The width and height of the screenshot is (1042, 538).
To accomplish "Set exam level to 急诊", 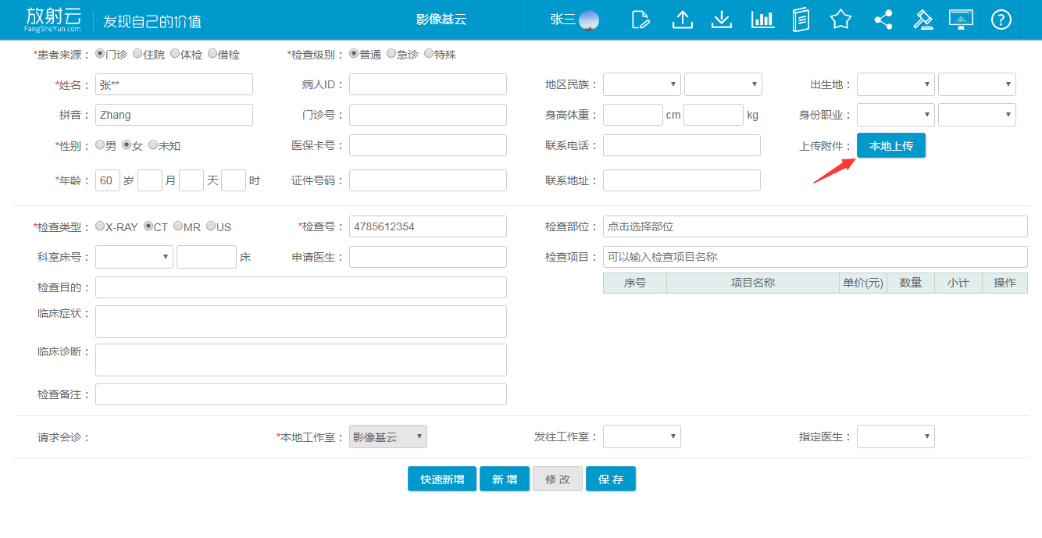I will 392,54.
